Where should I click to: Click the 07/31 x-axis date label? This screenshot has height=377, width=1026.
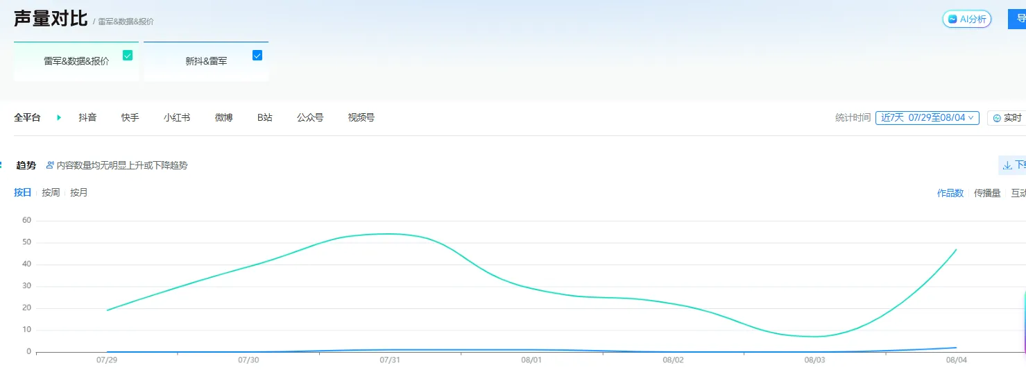point(390,360)
